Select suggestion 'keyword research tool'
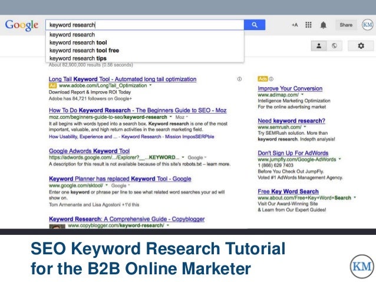This screenshot has width=376, height=282. pyautogui.click(x=144, y=42)
